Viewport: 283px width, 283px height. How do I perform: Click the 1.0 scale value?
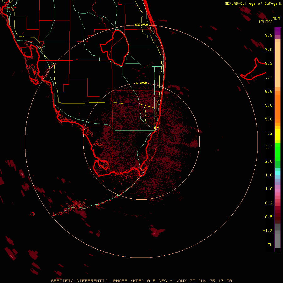[x=269, y=189]
